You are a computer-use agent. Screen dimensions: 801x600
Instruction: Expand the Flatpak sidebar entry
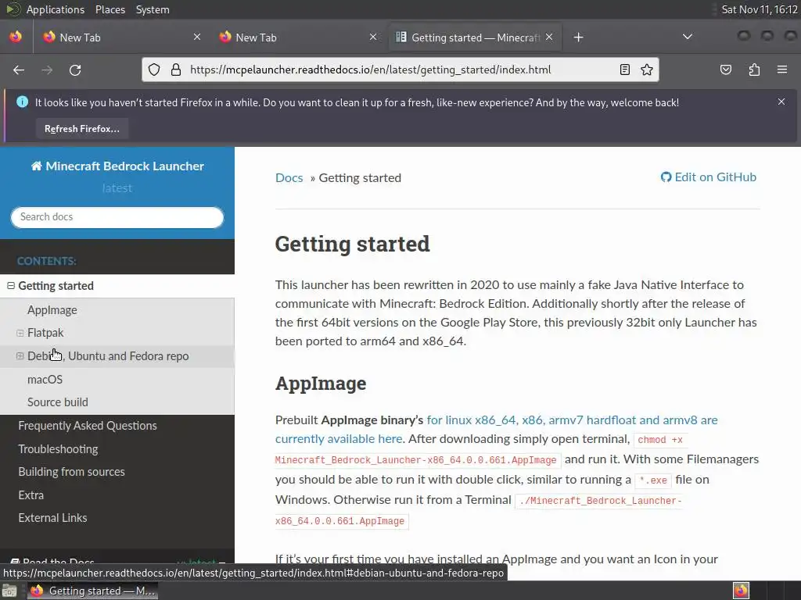click(20, 333)
